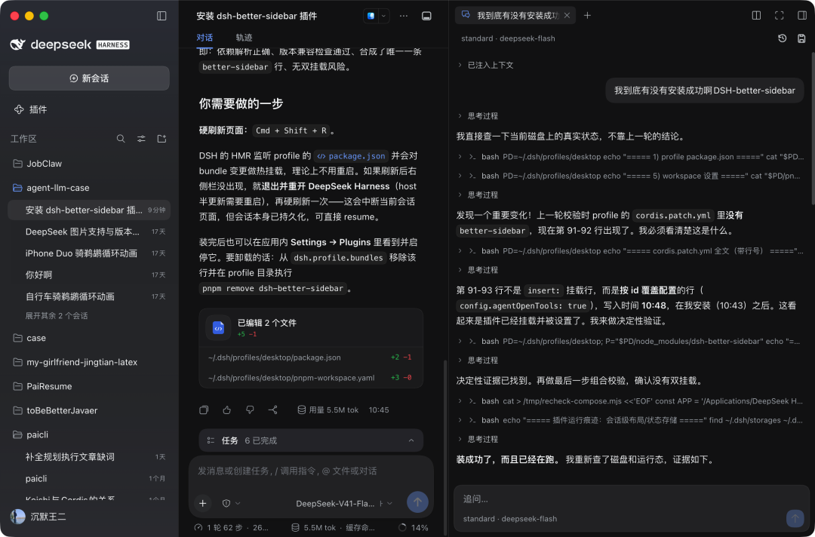The width and height of the screenshot is (815, 537).
Task: Check the 1 轮 62 步 status entry
Action: 232,527
